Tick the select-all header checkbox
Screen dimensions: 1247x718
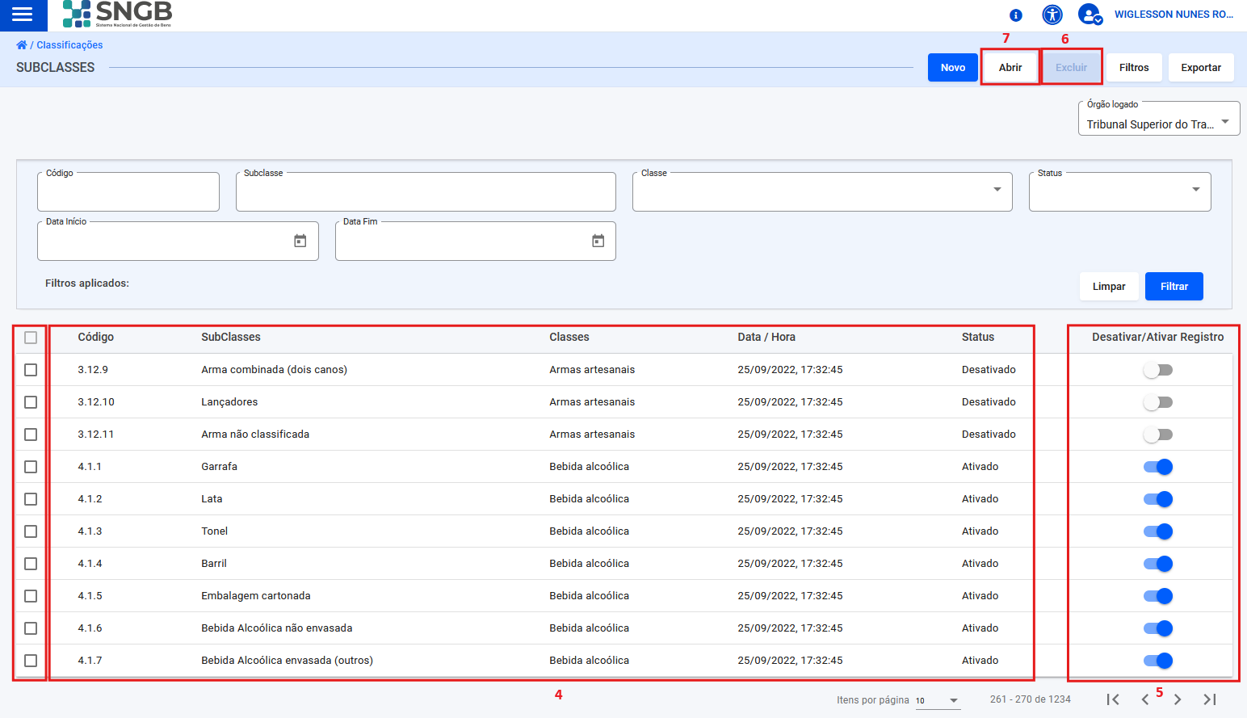31,338
